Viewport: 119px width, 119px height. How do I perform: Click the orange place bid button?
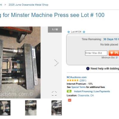(x=114, y=53)
